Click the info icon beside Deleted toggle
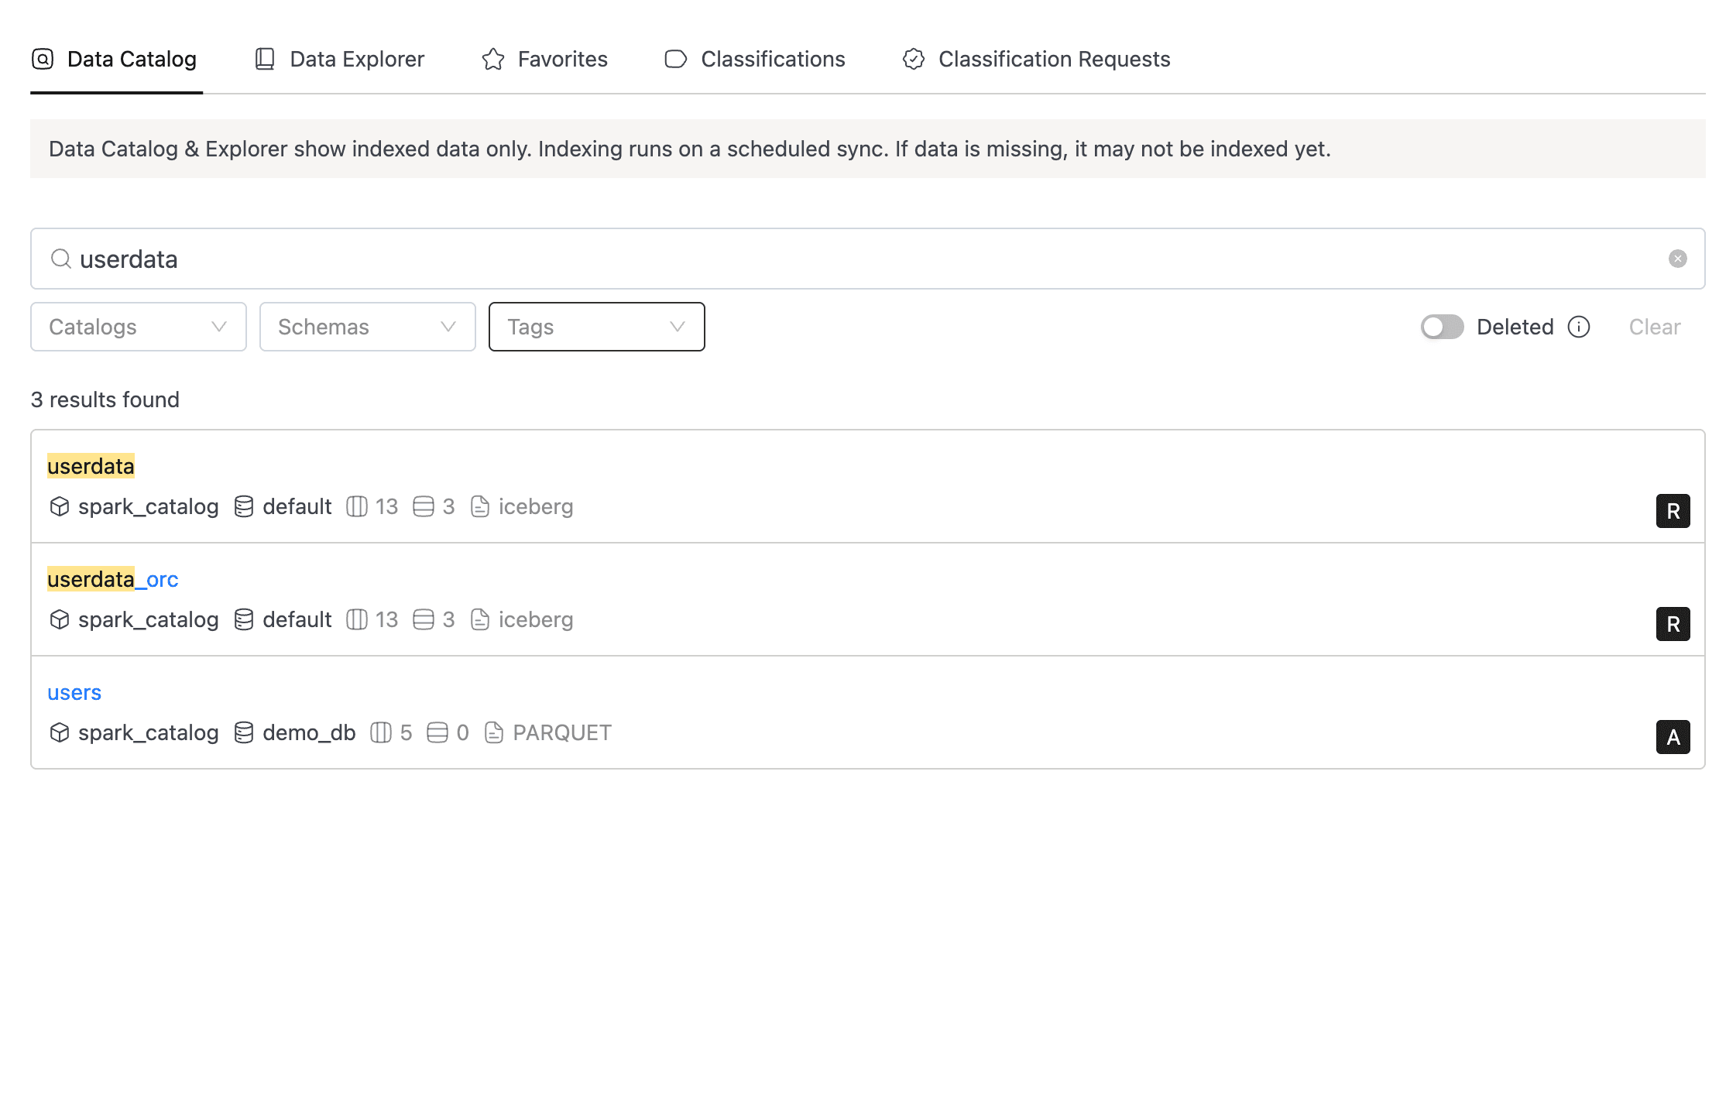 pyautogui.click(x=1580, y=327)
